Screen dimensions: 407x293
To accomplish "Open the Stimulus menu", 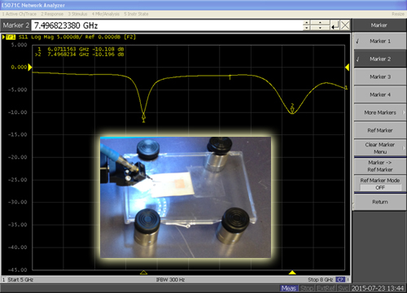I will [x=77, y=14].
